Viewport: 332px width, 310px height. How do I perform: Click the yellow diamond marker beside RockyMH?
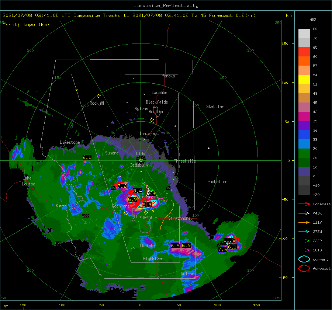(98, 96)
